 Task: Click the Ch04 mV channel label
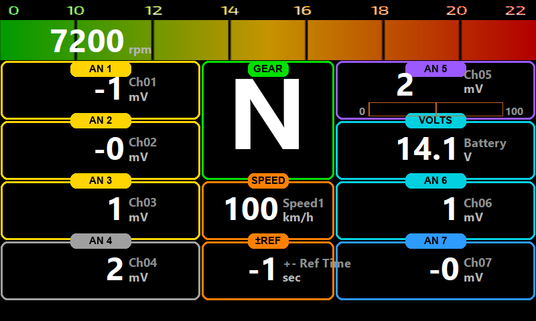pos(143,270)
